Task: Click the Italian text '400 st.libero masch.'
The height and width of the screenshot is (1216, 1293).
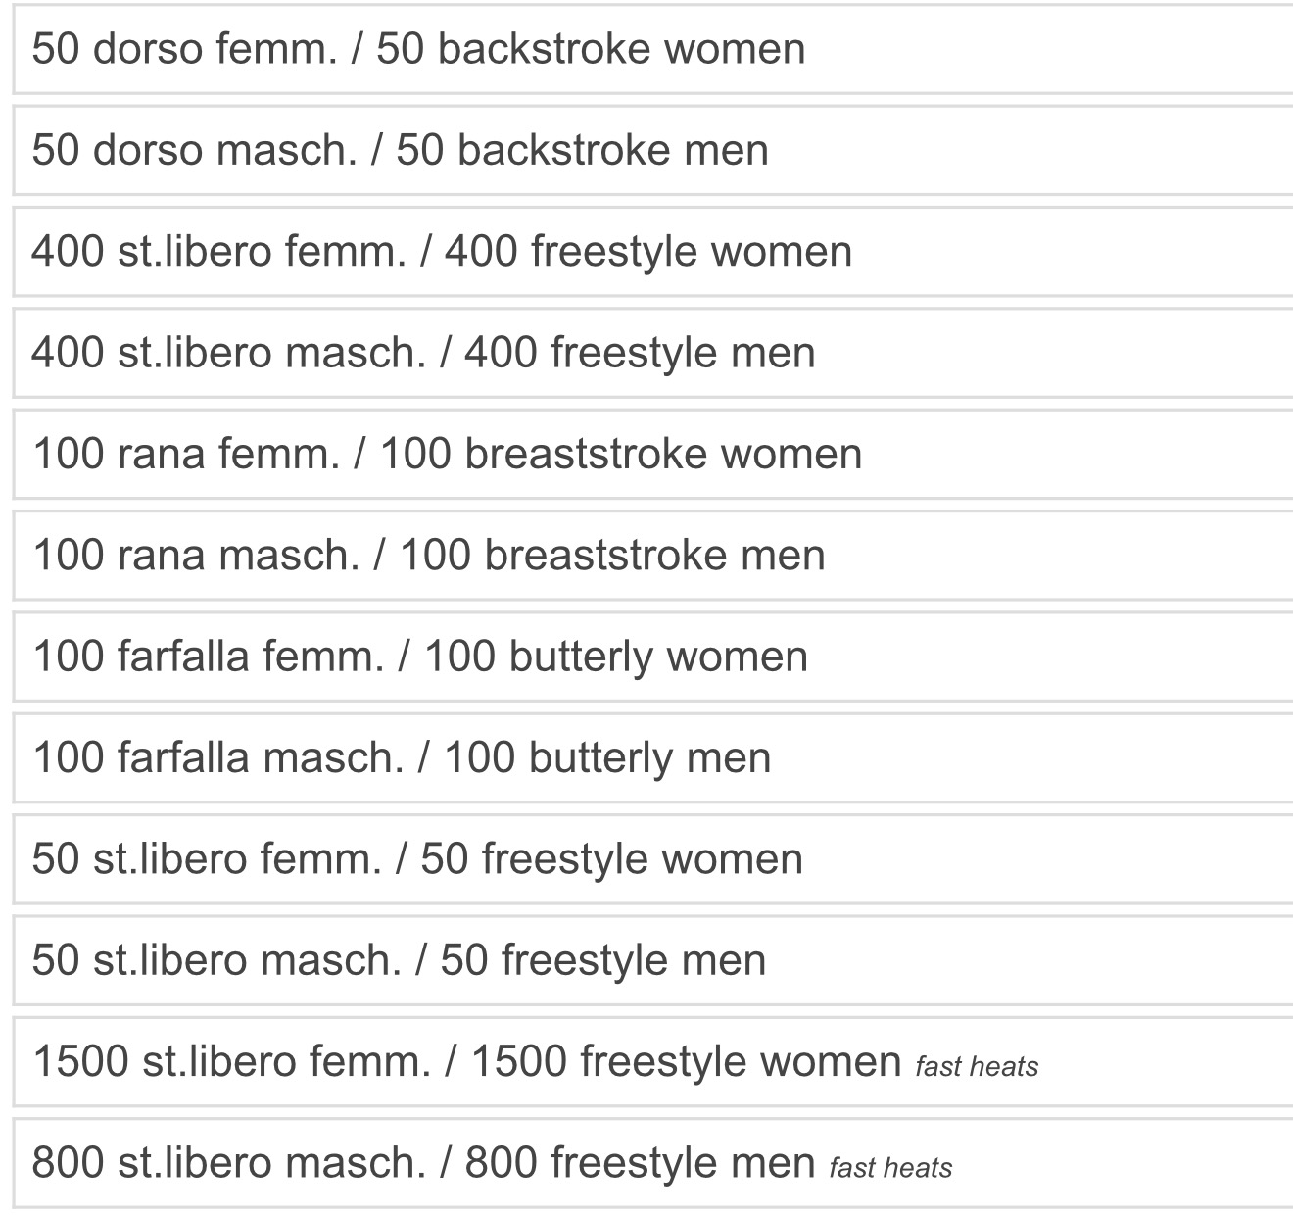Action: pos(228,353)
